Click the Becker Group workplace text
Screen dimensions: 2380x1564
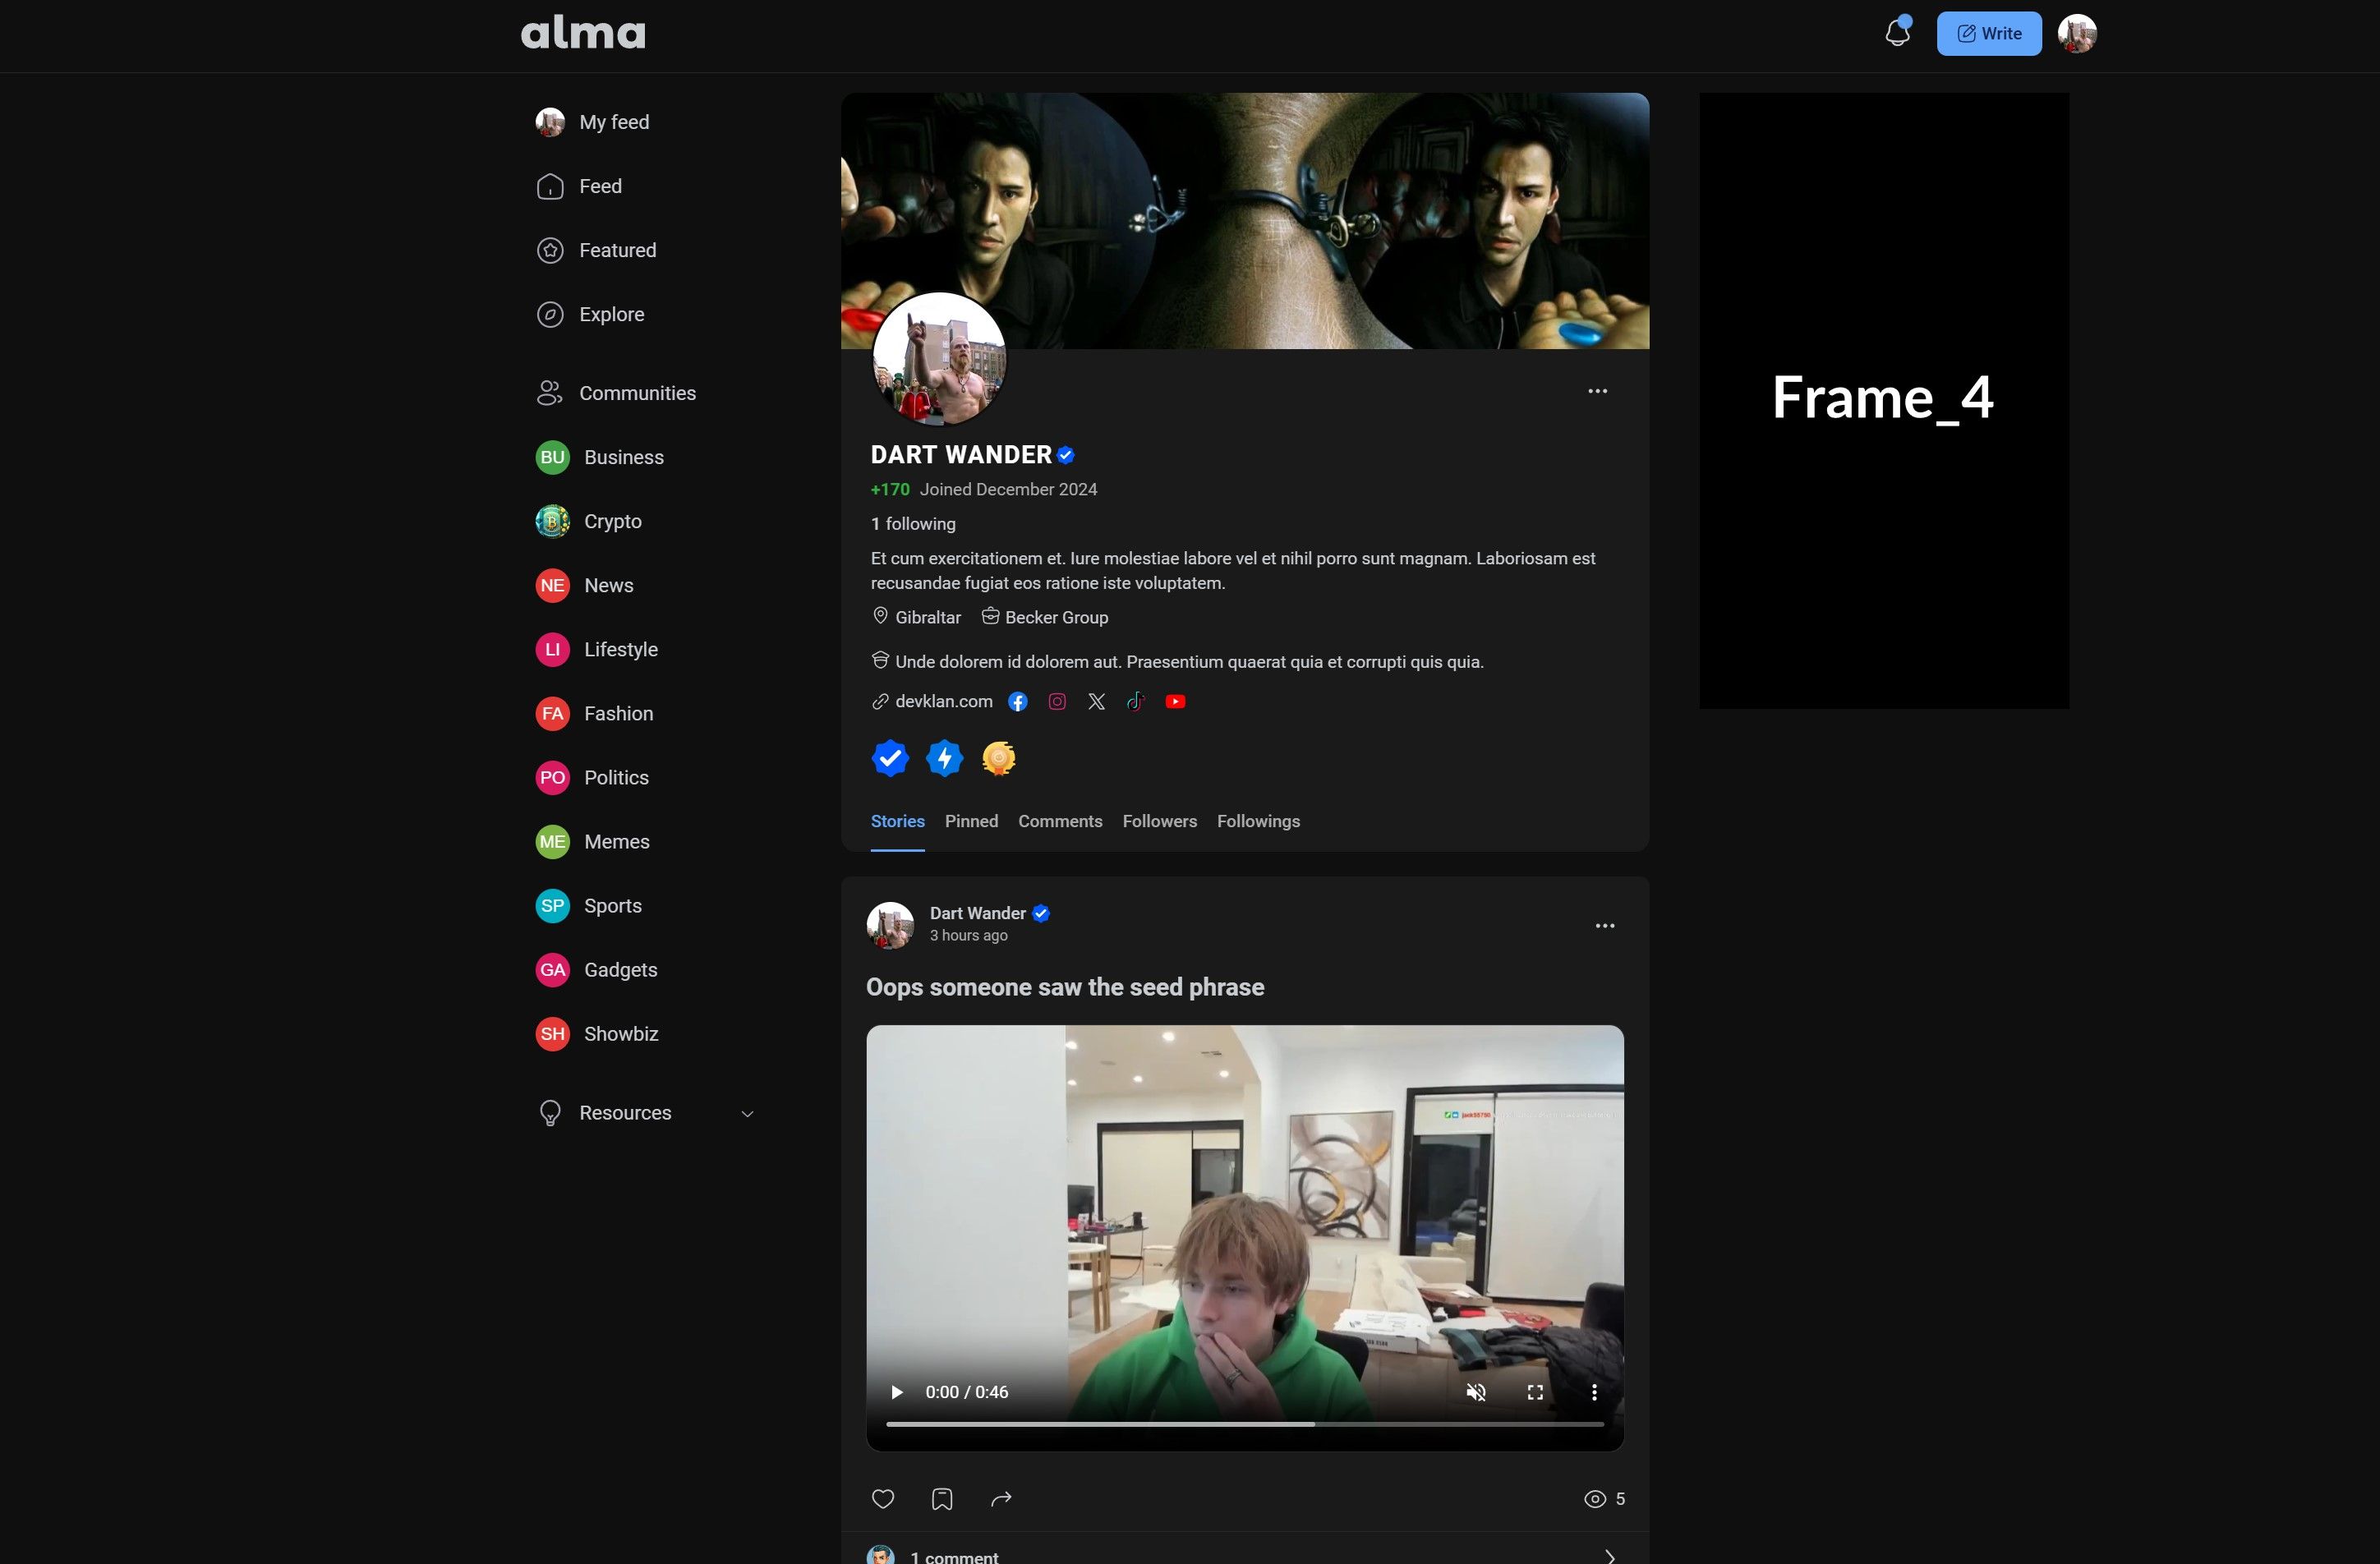[1056, 618]
